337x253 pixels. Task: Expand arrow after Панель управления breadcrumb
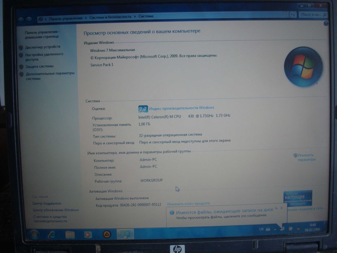[x=86, y=18]
